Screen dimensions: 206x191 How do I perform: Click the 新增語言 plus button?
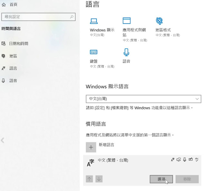(x=91, y=147)
